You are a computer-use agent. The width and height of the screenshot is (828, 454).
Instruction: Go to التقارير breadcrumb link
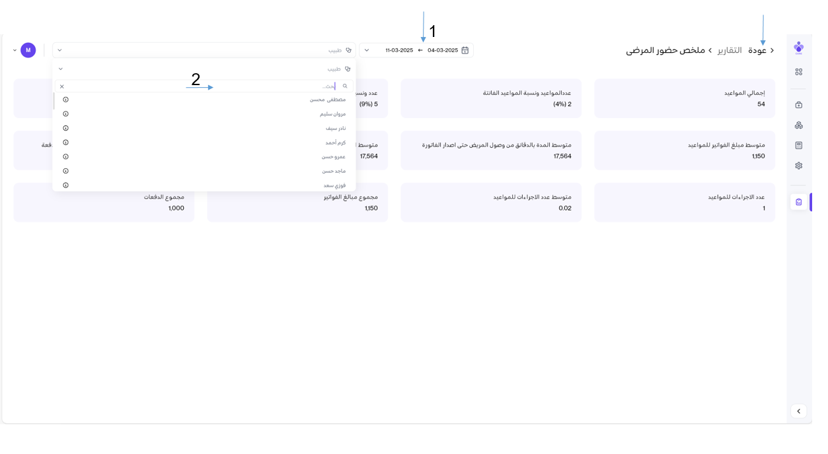[730, 50]
